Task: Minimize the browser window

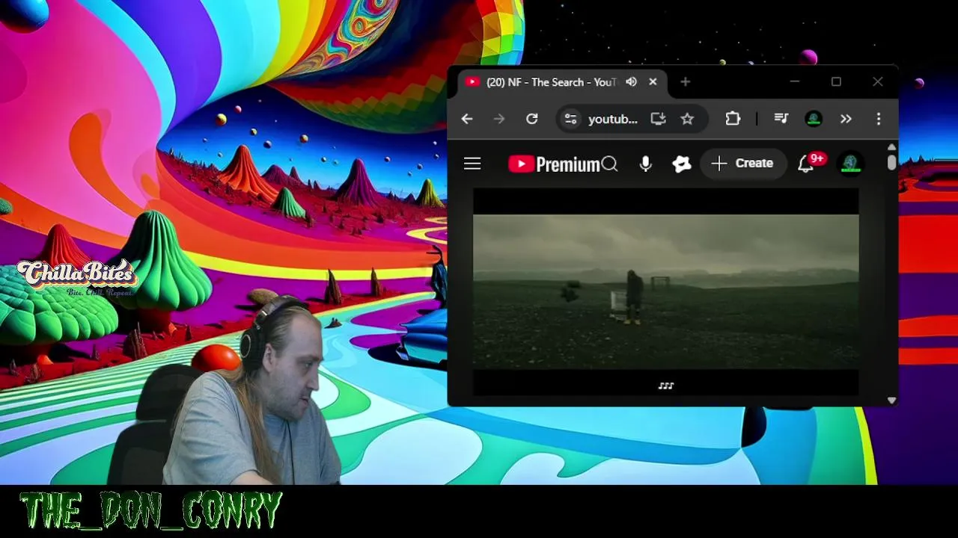Action: (795, 82)
